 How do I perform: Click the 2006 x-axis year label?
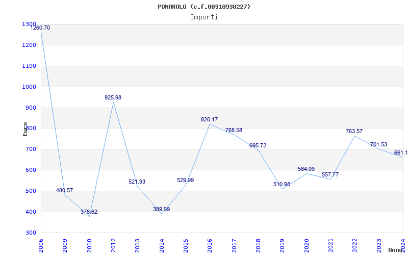[x=41, y=246]
